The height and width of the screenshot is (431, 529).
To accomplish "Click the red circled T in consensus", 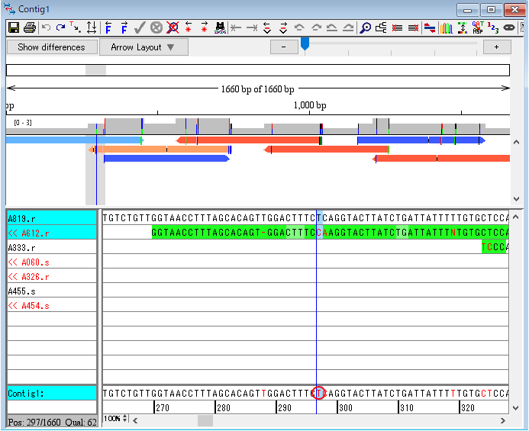I will [x=319, y=393].
